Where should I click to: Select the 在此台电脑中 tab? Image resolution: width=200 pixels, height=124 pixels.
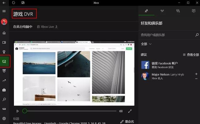pos(23,27)
